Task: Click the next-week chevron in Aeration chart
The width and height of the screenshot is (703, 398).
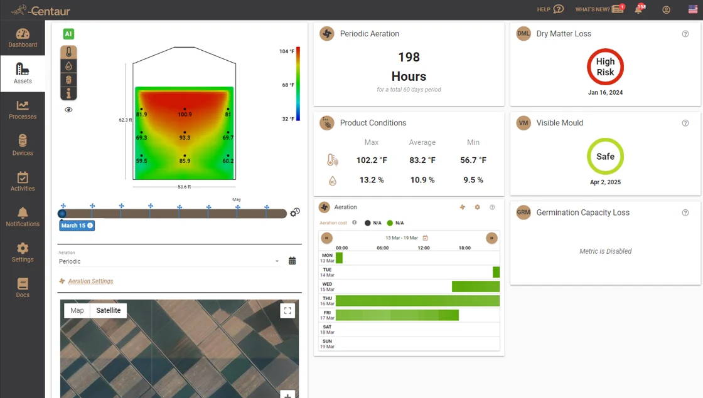Action: click(491, 238)
